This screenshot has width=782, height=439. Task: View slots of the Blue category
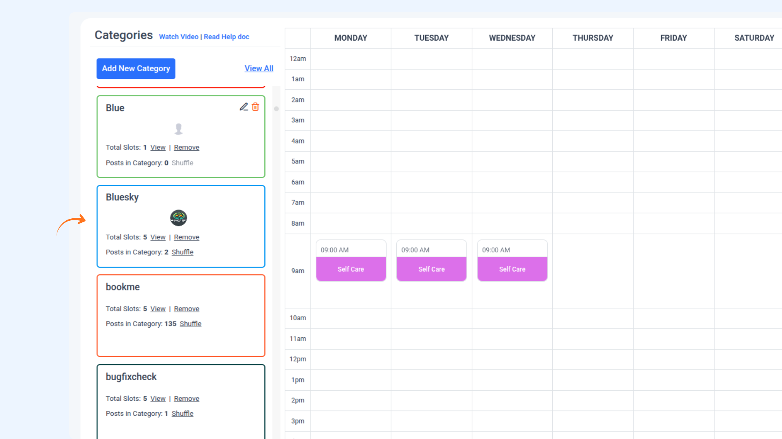[158, 148]
